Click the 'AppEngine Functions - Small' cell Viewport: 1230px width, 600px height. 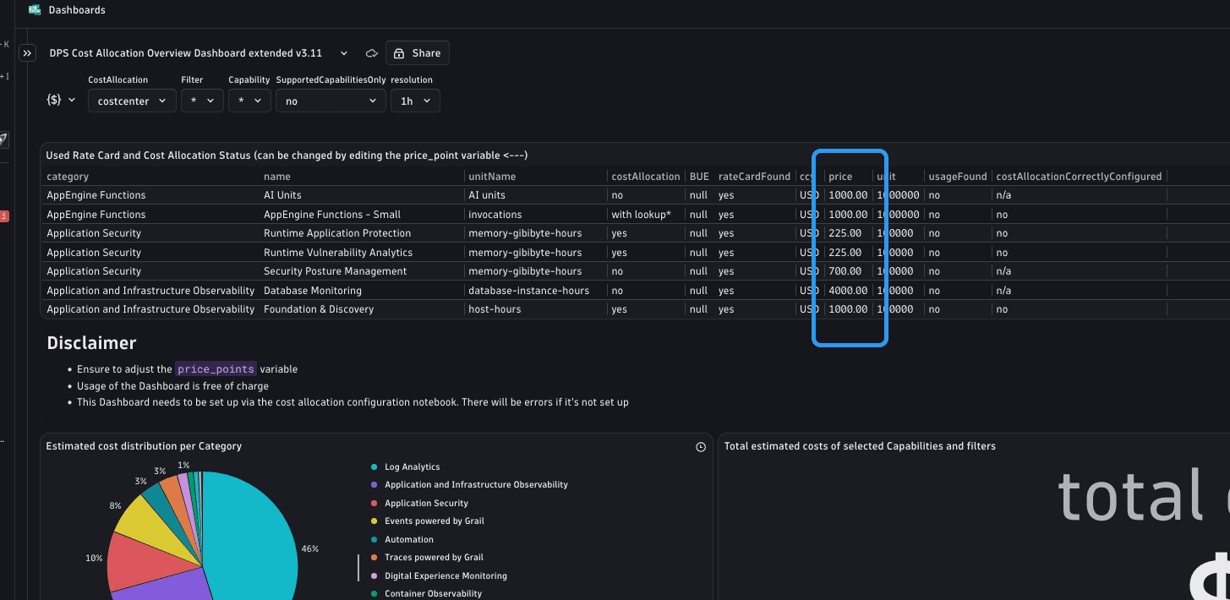(x=332, y=215)
